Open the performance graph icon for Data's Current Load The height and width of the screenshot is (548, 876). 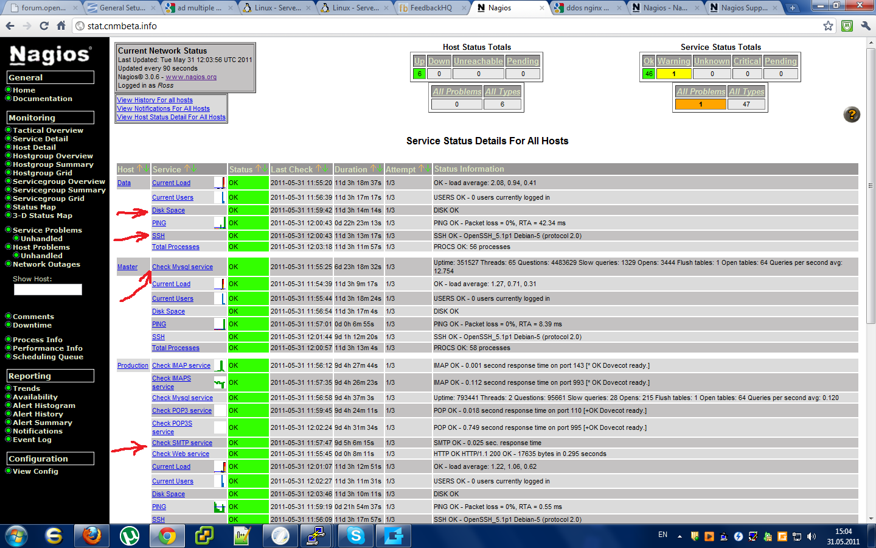click(220, 183)
